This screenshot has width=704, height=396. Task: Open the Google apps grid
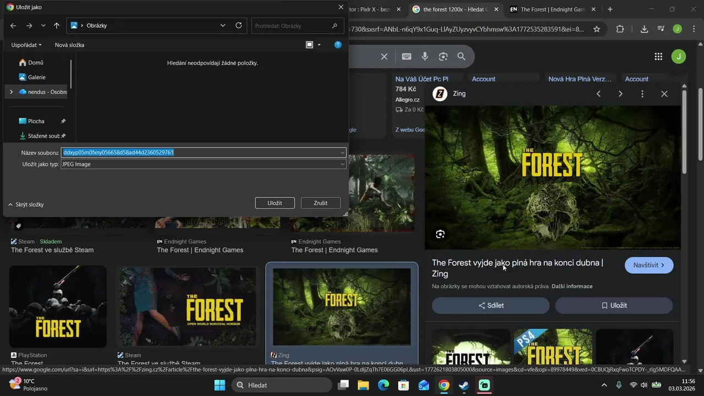tap(658, 56)
